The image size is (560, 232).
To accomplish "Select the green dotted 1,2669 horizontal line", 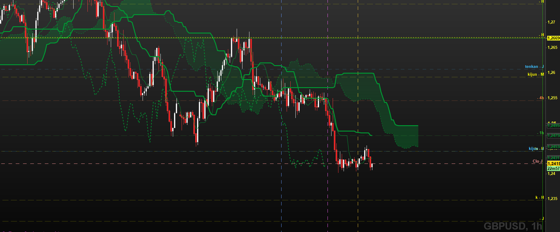I will [272, 38].
